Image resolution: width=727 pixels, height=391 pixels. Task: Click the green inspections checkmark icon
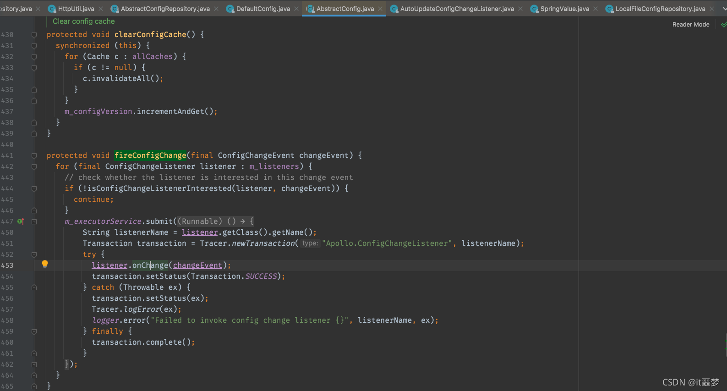(x=724, y=25)
